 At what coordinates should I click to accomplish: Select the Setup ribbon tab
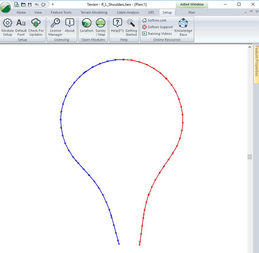coord(167,12)
